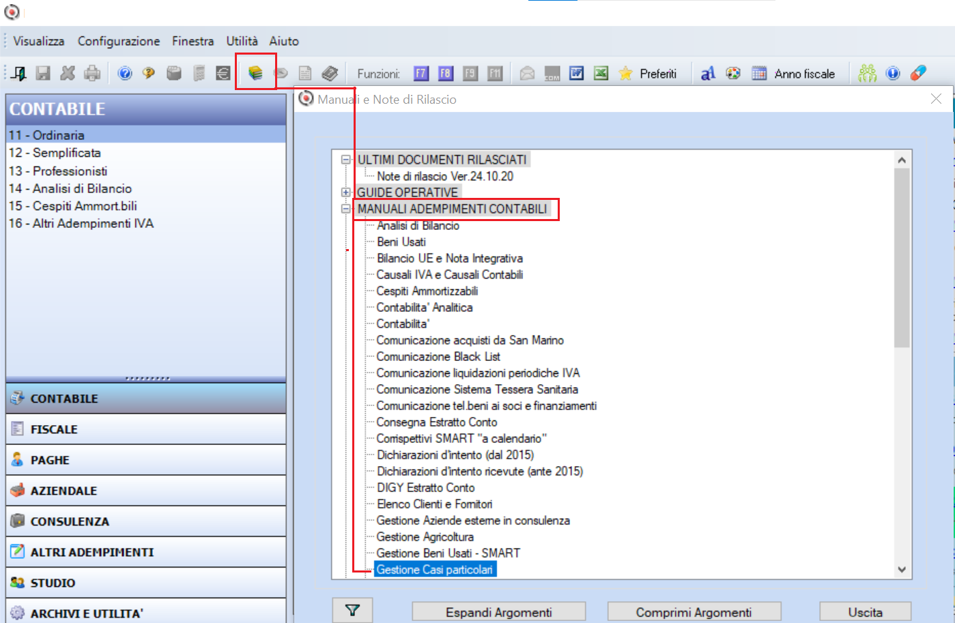The image size is (955, 623).
Task: Open the Word export icon
Action: click(x=577, y=73)
